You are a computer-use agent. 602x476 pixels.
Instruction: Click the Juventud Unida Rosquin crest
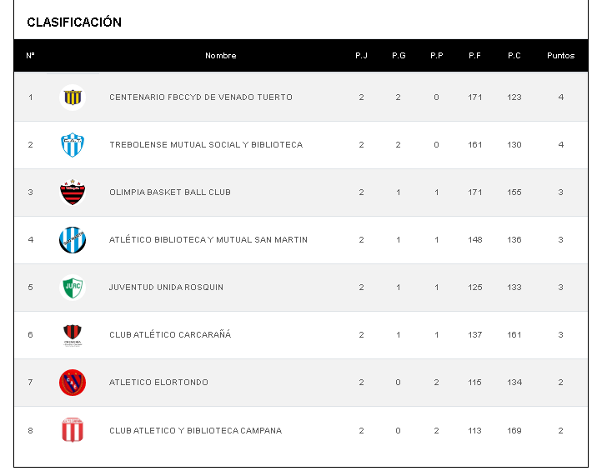73,288
